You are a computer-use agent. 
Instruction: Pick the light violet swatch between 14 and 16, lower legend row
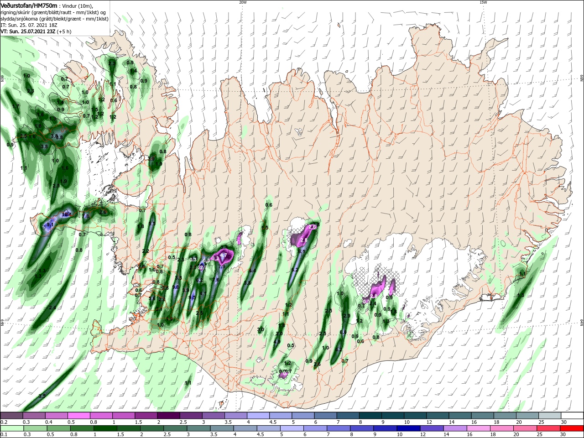tap(455, 428)
